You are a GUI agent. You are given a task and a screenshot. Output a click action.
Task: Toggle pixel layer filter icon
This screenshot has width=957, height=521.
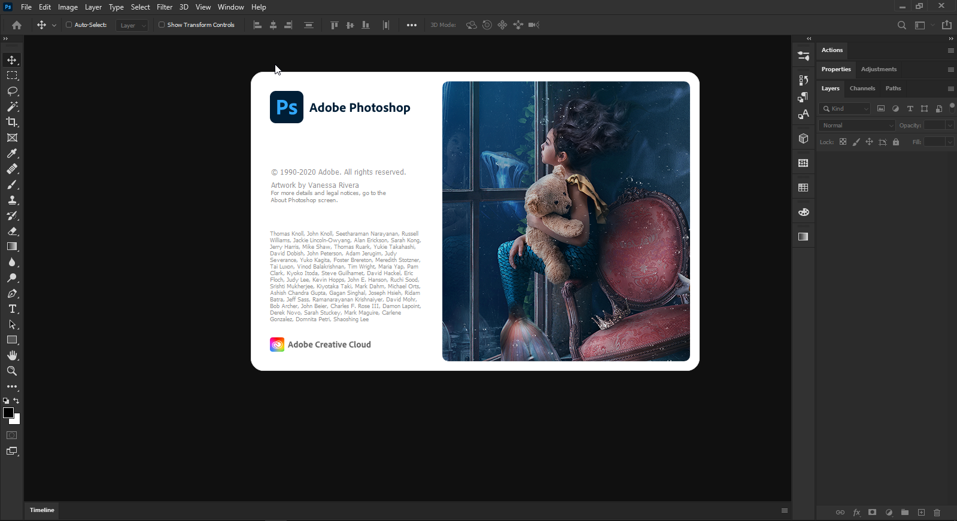click(881, 108)
